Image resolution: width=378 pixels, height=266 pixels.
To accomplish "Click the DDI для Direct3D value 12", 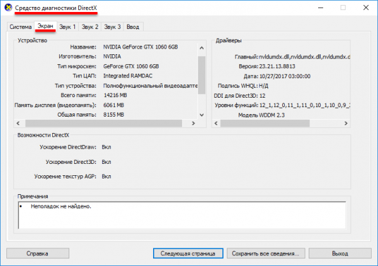I will tap(262, 96).
